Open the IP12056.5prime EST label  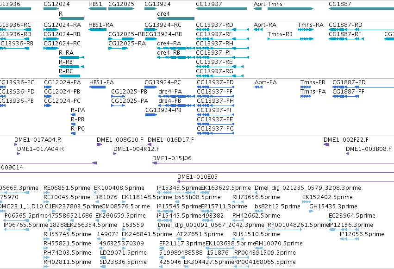(x=362, y=234)
